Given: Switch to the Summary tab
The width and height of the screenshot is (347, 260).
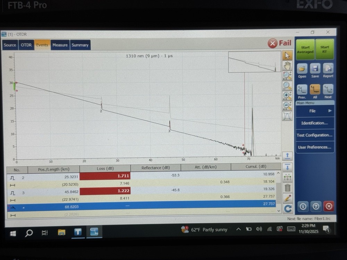Looking at the screenshot, I should point(80,45).
